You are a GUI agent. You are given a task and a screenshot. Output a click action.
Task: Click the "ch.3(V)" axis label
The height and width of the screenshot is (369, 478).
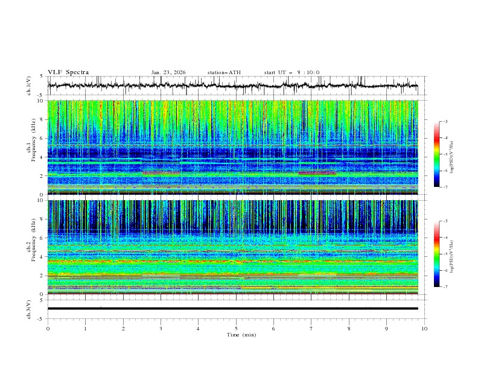[29, 309]
